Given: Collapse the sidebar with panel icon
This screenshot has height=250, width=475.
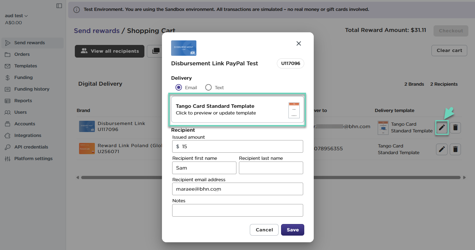Looking at the screenshot, I should [x=59, y=6].
